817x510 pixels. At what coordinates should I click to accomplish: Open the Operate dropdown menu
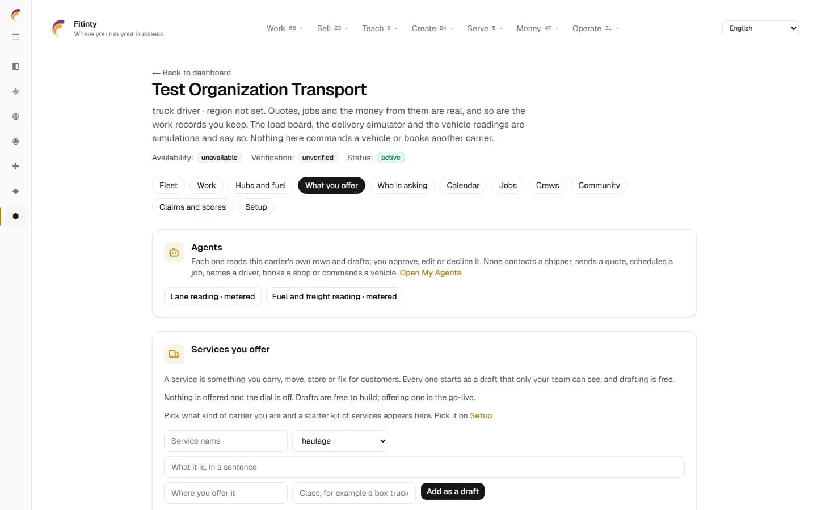tap(595, 28)
